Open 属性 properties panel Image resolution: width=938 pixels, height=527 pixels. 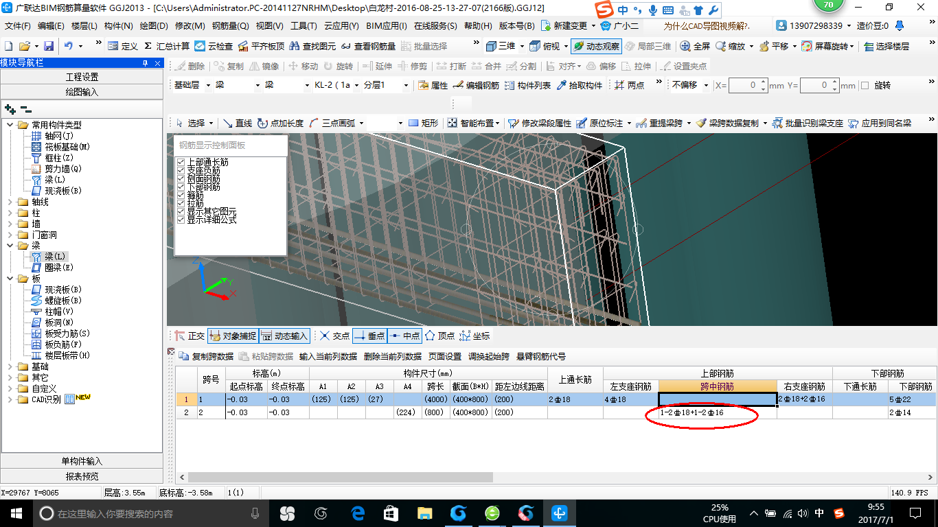pos(433,85)
